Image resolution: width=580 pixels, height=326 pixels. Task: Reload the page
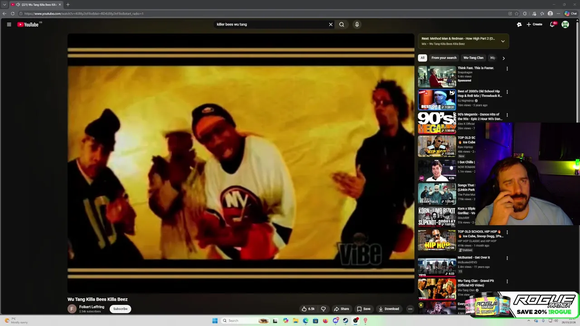pos(13,14)
